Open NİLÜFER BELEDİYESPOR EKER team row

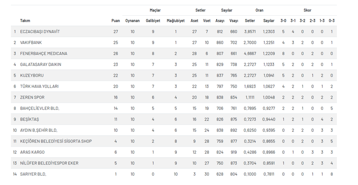pyautogui.click(x=49, y=163)
